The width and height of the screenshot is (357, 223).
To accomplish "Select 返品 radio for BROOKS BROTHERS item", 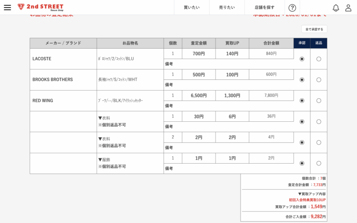I will [319, 80].
